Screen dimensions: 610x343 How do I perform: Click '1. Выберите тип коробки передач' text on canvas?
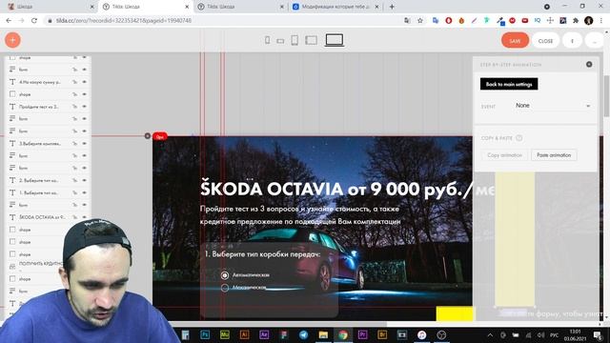pos(263,254)
